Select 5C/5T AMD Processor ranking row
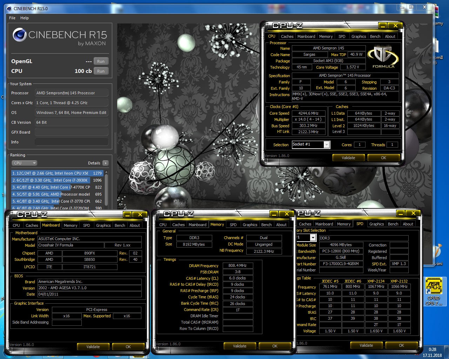This screenshot has height=359, width=449. tap(57, 194)
